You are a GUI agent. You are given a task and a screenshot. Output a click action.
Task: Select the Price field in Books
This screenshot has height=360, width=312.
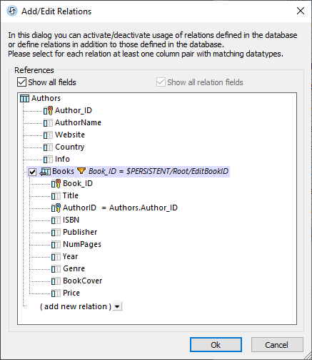(71, 293)
